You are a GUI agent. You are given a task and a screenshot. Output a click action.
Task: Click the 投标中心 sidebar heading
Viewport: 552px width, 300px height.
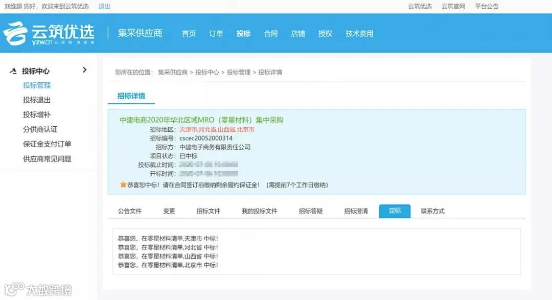point(36,71)
